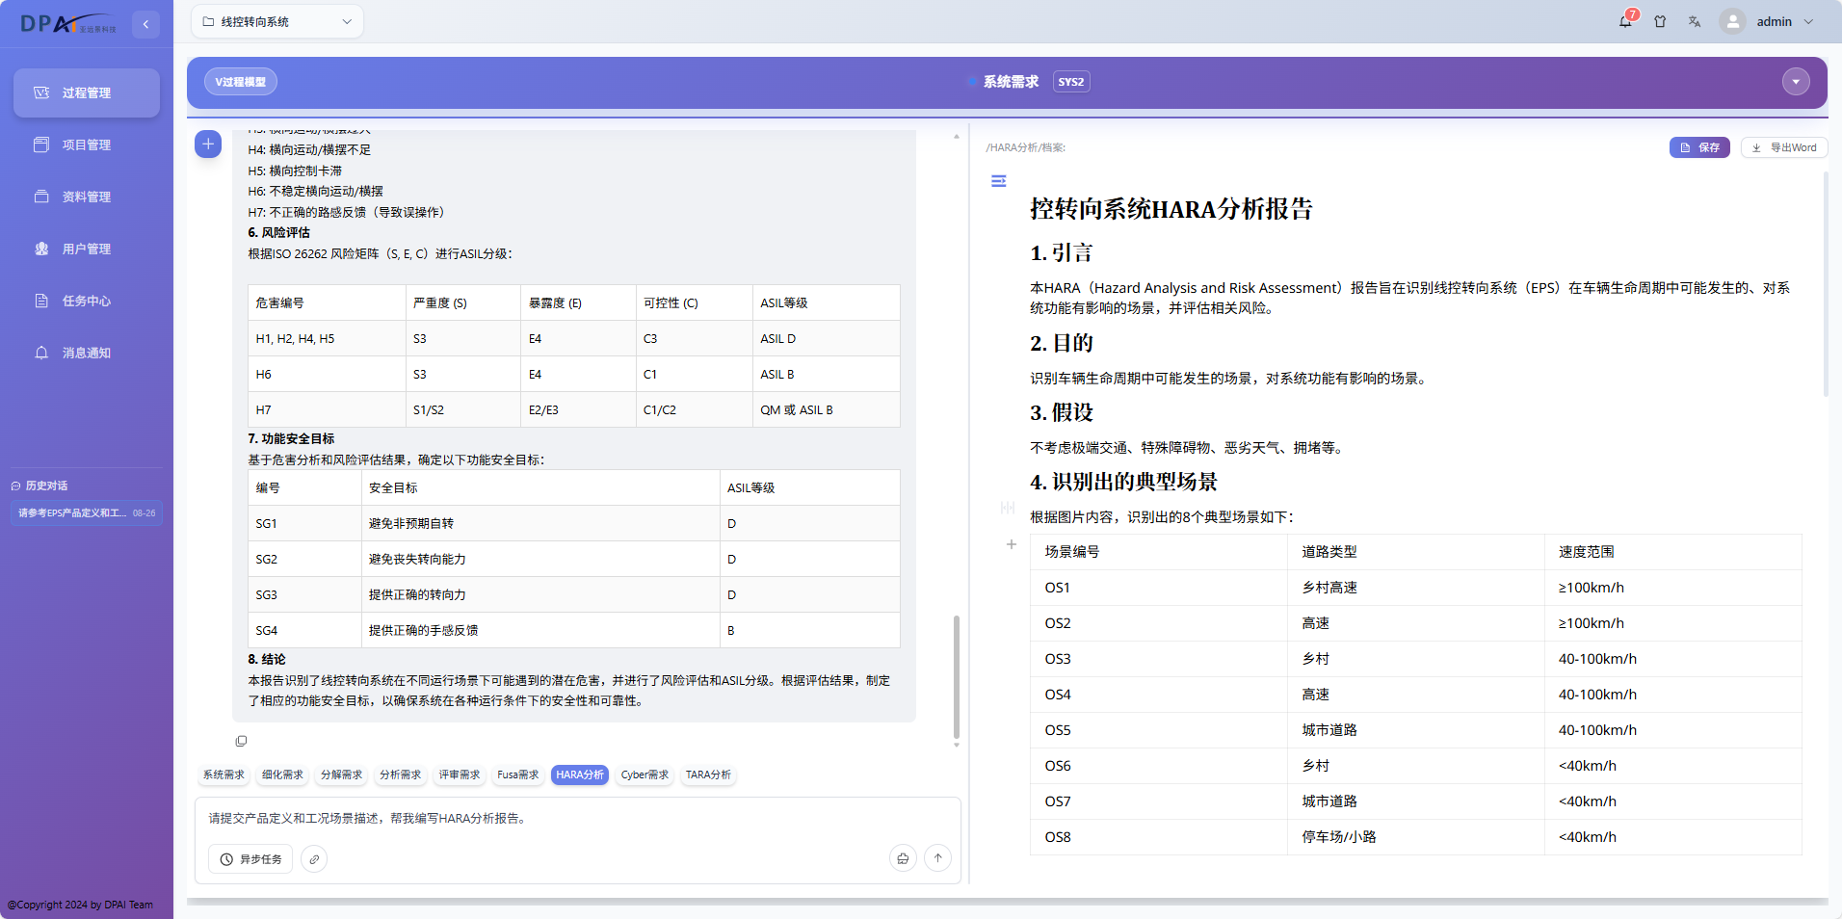The width and height of the screenshot is (1842, 919).
Task: Toggle the document outline icon above report title
Action: click(999, 181)
